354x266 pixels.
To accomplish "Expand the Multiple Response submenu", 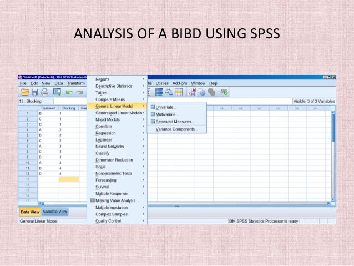I will [x=117, y=194].
